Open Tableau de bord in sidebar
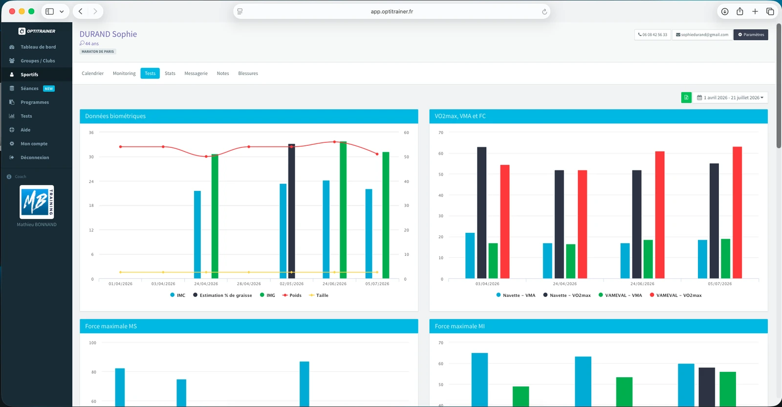The image size is (782, 407). click(x=38, y=47)
